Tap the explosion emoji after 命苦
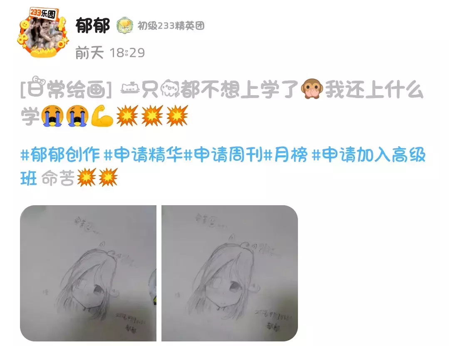 click(x=87, y=177)
